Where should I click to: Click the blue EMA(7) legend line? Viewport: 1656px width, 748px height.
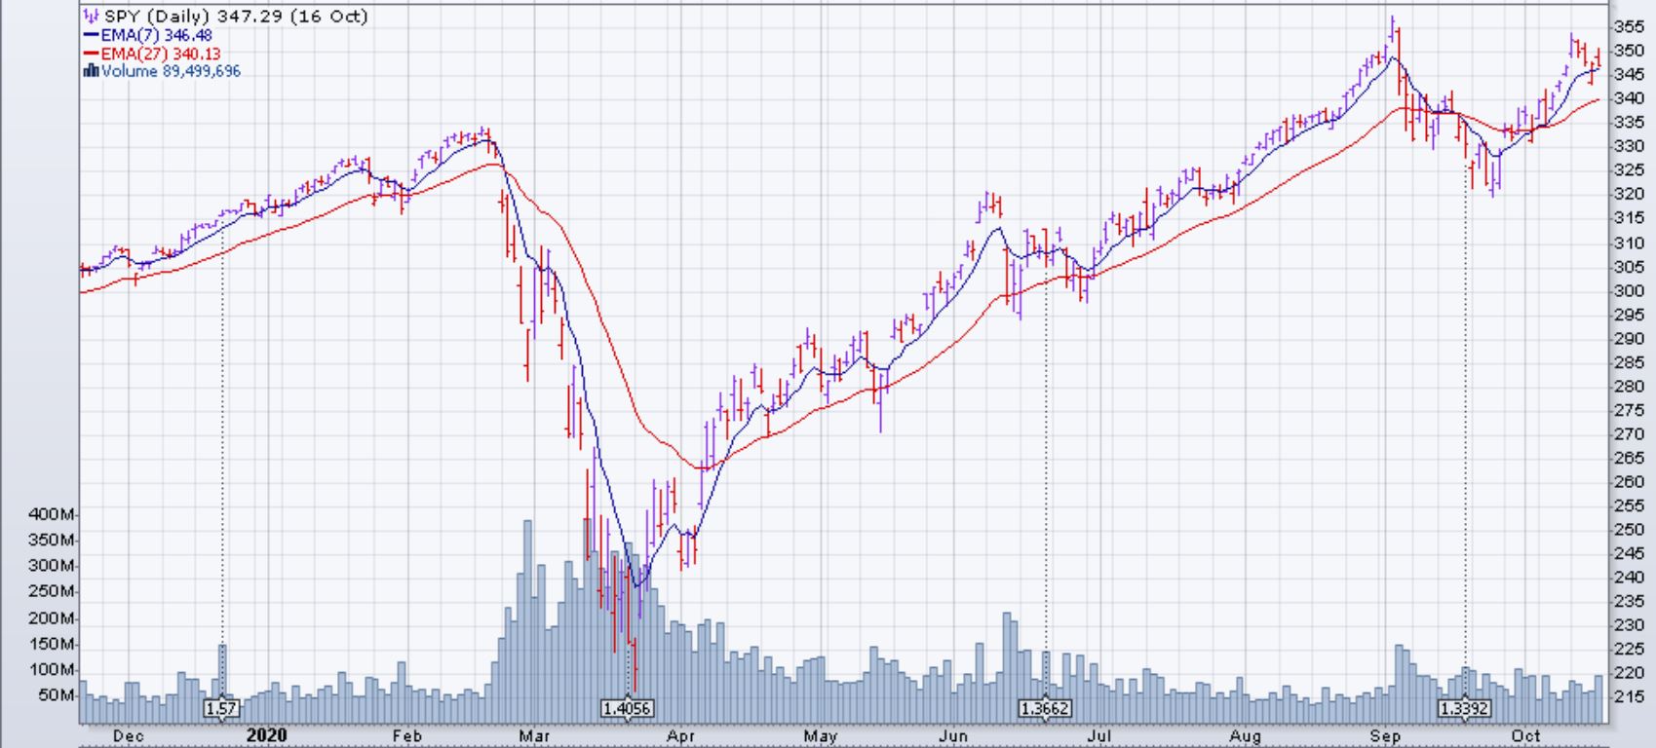(x=92, y=35)
